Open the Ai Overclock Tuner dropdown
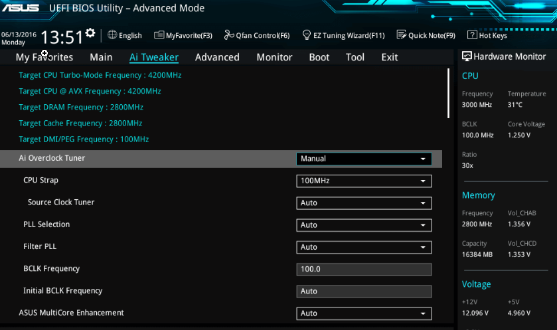This screenshot has height=330, width=557. click(x=364, y=159)
